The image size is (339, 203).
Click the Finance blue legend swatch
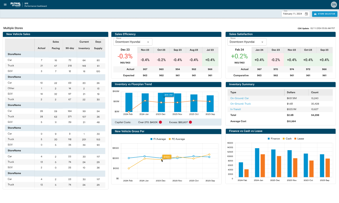(x=269, y=139)
